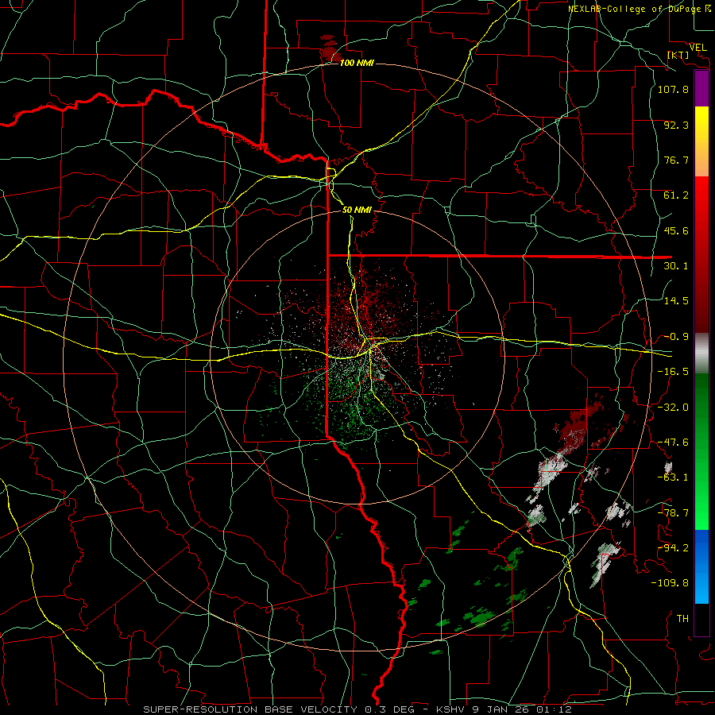715x715 pixels.
Task: Click the 92.3 velocity scale value
Action: [676, 125]
